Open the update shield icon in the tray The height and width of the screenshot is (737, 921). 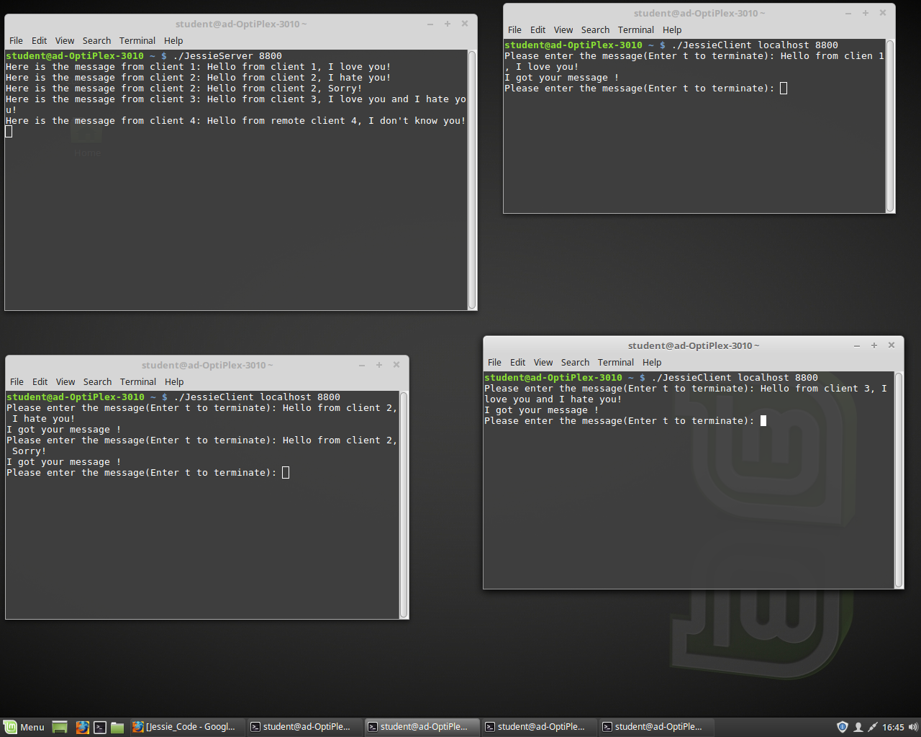point(841,726)
